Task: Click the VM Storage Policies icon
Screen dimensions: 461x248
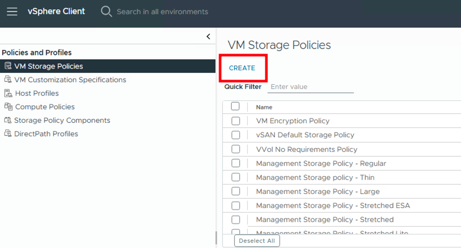Action: 8,66
